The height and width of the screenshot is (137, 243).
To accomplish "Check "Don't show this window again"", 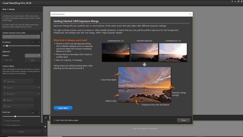I will coord(55,120).
